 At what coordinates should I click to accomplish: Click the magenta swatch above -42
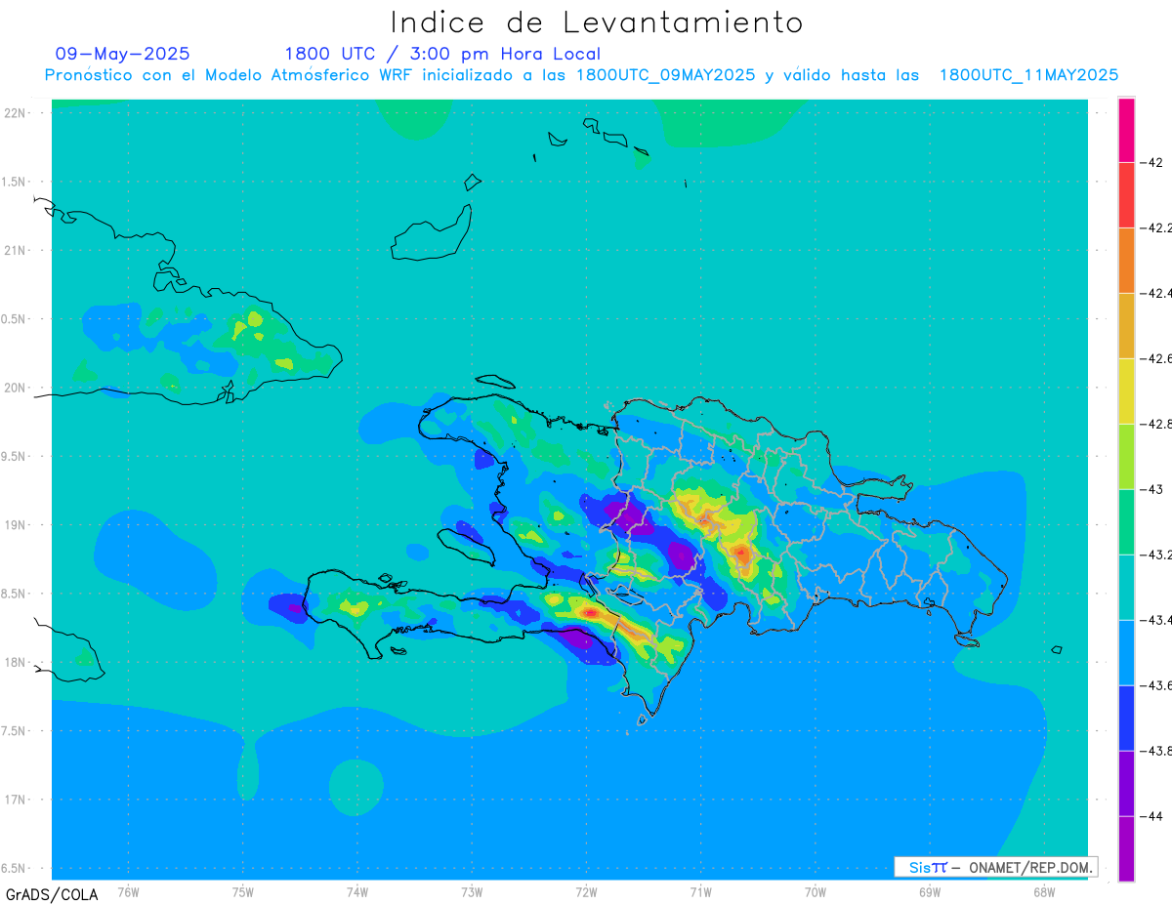tap(1126, 130)
